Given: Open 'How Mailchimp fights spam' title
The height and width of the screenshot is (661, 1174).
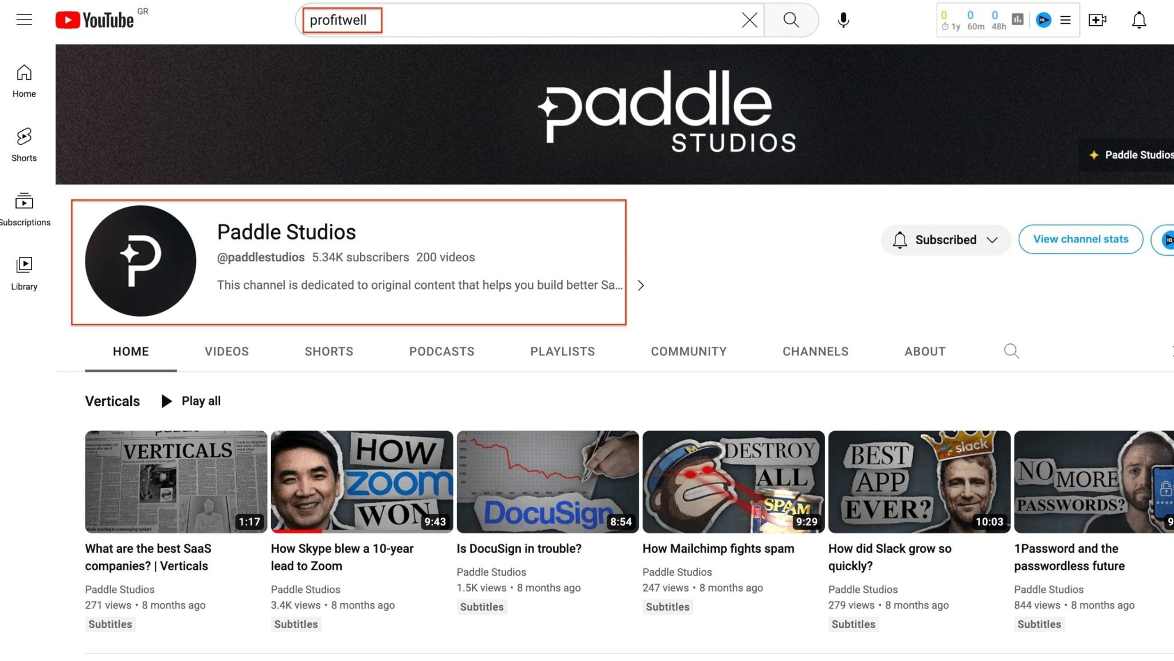Looking at the screenshot, I should pos(718,549).
